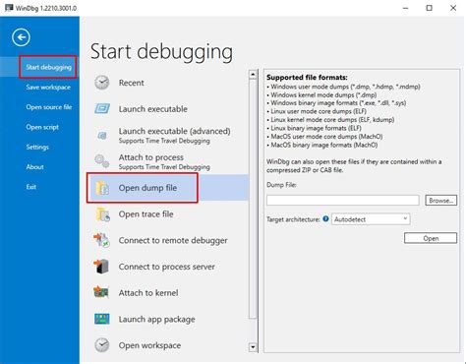Viewport: 466px width, 364px height.
Task: Click the Connect to remote debugger icon
Action: coord(101,240)
